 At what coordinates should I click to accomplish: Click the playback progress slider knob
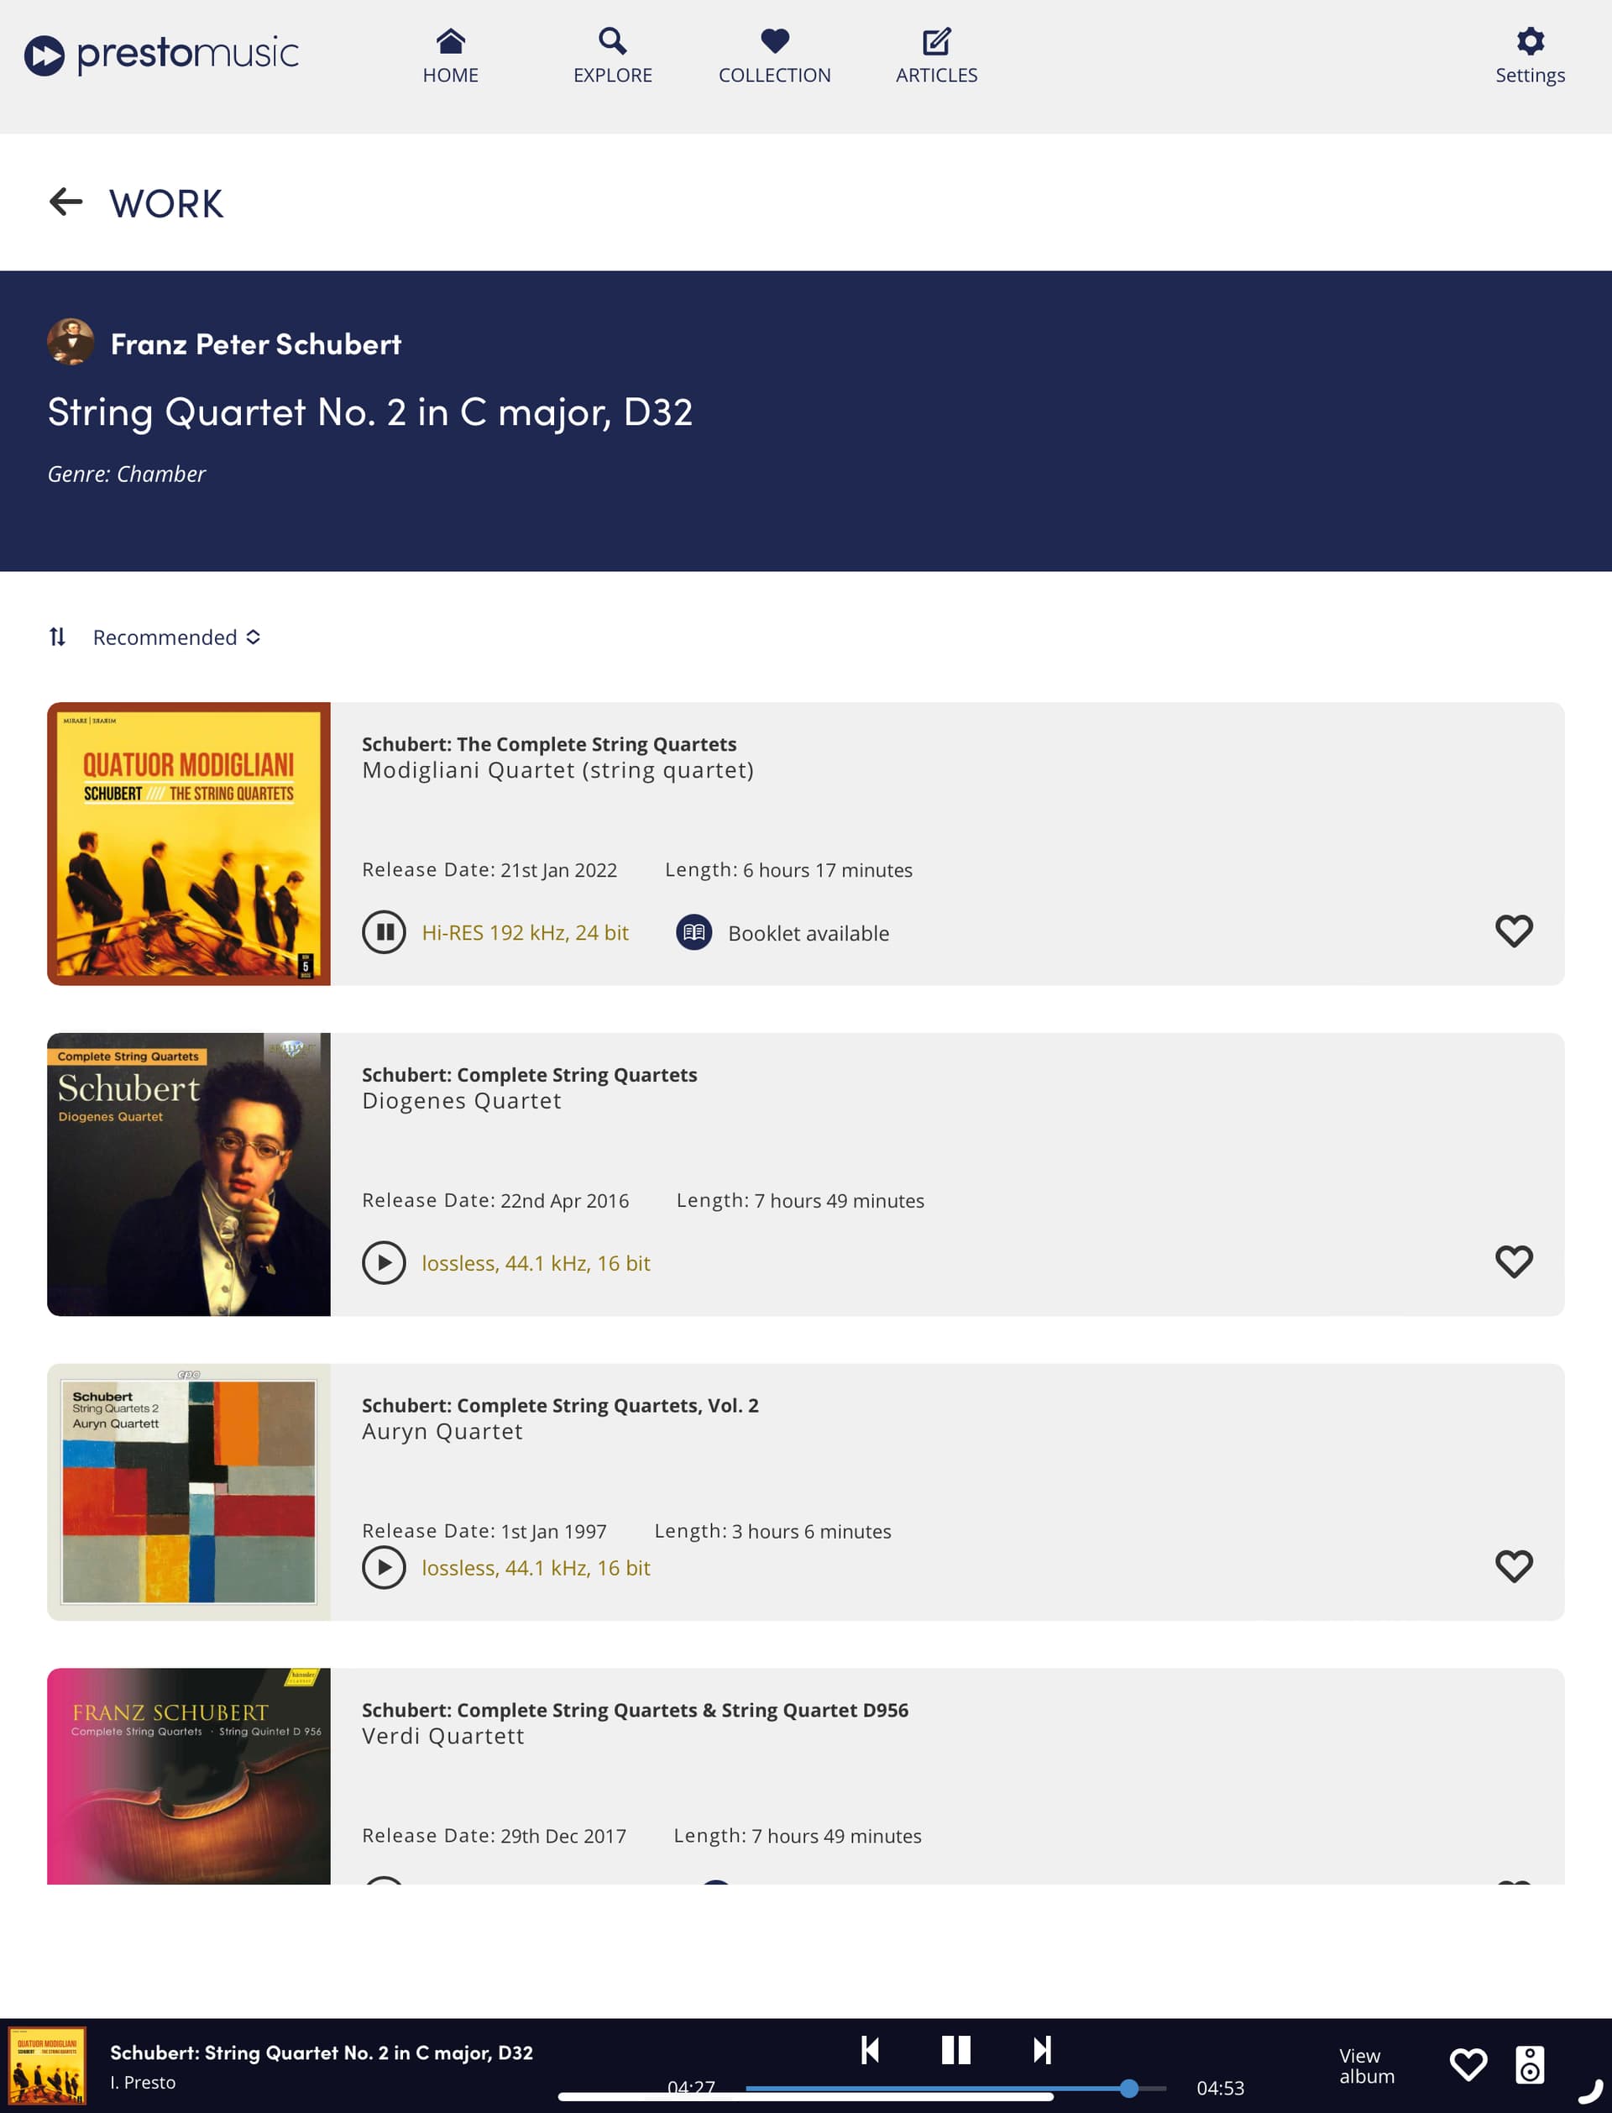1128,2087
